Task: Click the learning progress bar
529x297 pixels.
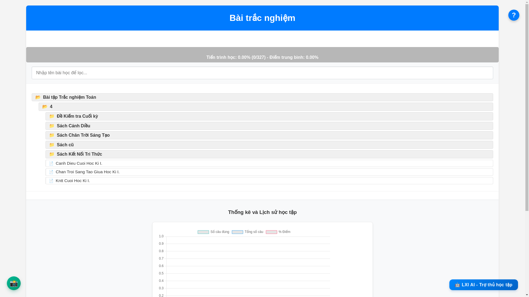Action: 262,55
